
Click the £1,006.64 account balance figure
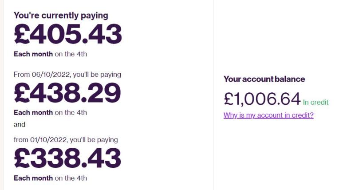262,99
